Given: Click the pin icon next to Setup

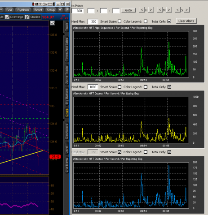Looking at the screenshot, I should [x=60, y=10].
